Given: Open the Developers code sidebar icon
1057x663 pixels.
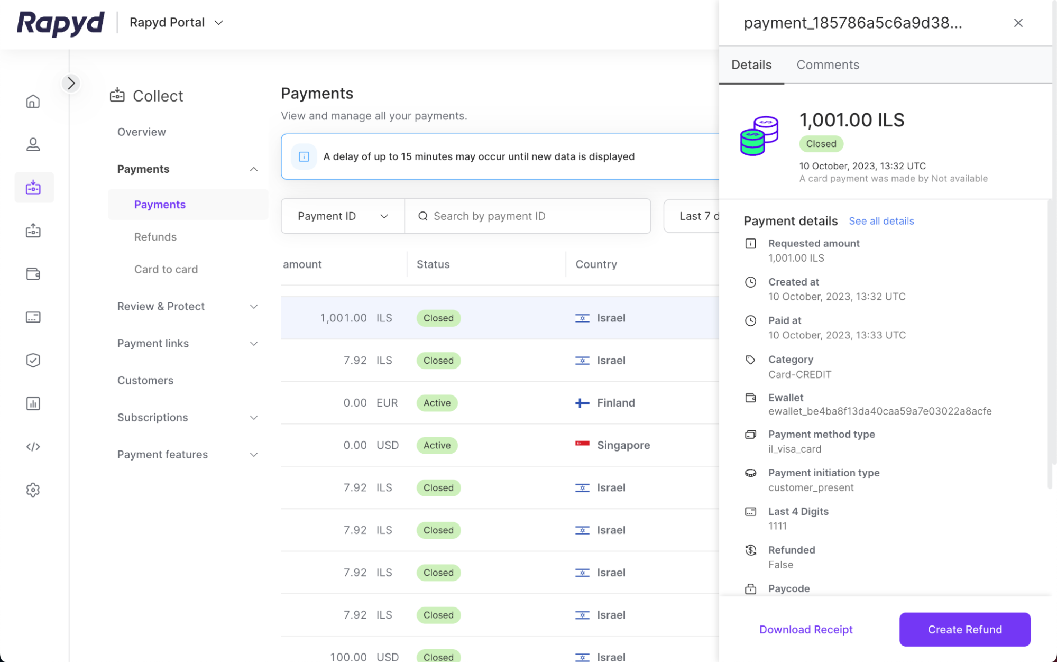Looking at the screenshot, I should (33, 447).
